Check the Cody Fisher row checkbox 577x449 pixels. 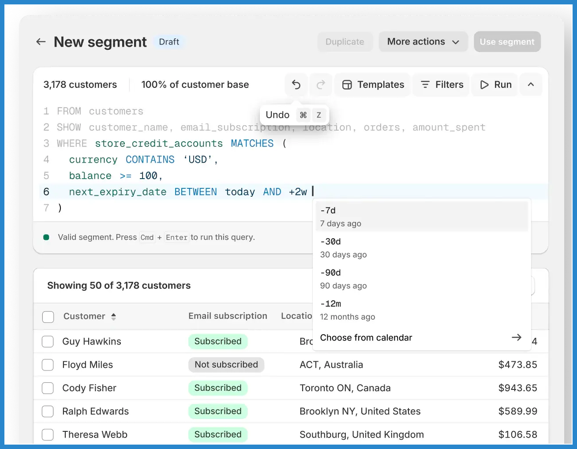point(48,388)
